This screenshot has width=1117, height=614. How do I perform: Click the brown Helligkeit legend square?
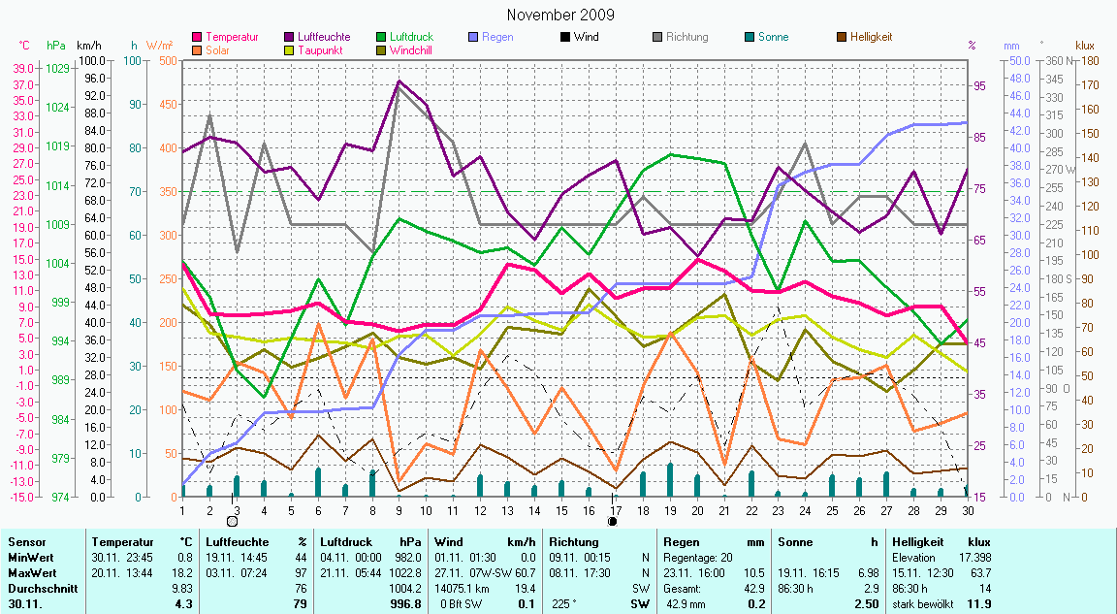pos(842,37)
